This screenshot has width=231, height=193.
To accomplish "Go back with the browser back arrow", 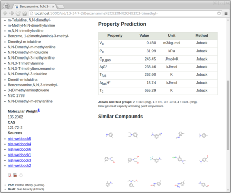I will tap(5, 13).
